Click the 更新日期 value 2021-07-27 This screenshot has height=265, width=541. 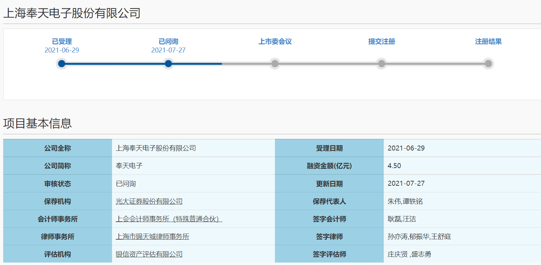(406, 184)
